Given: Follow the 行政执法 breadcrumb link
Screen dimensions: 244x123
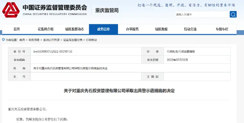Looking at the screenshot, I should click(91, 40).
